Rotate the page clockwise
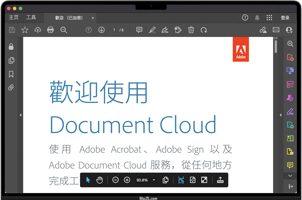302x200 pixels. click(x=204, y=30)
